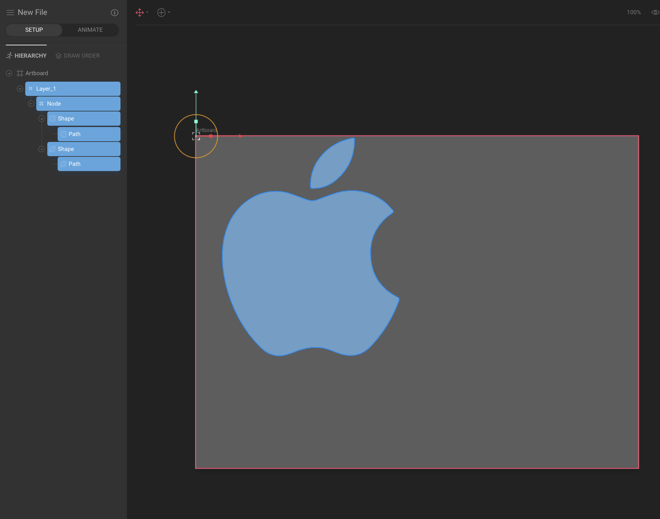Image resolution: width=660 pixels, height=519 pixels.
Task: Click the running figure Hierarchy icon
Action: click(9, 56)
